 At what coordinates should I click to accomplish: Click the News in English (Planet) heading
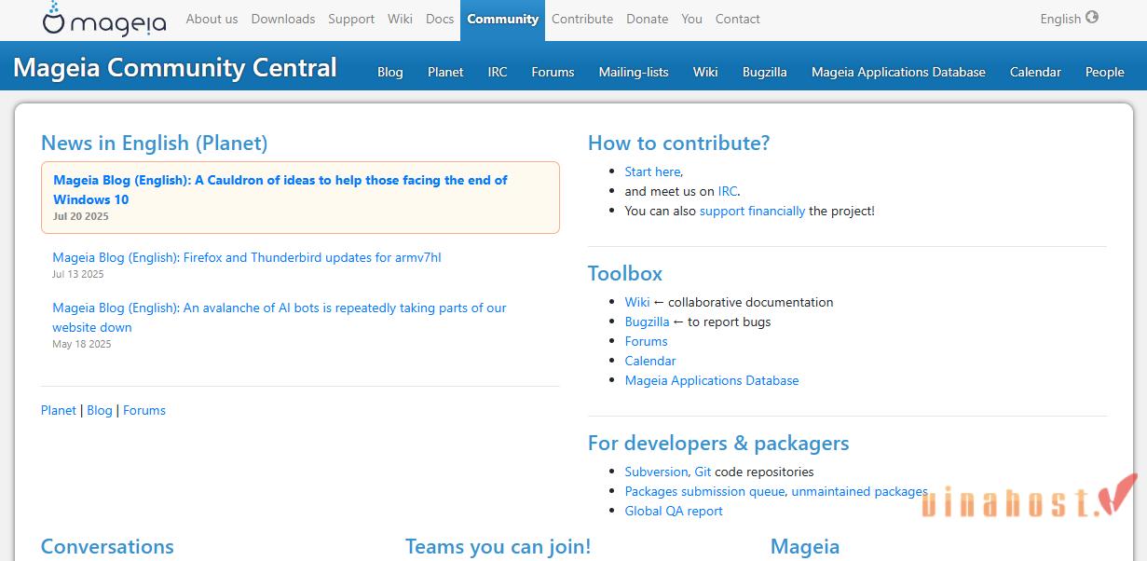pos(155,143)
